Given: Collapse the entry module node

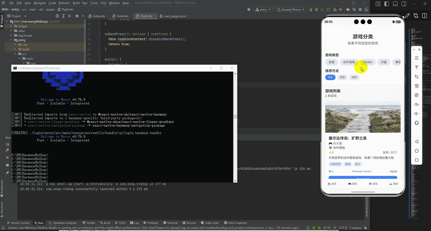Looking at the screenshot, I should 11,40.
